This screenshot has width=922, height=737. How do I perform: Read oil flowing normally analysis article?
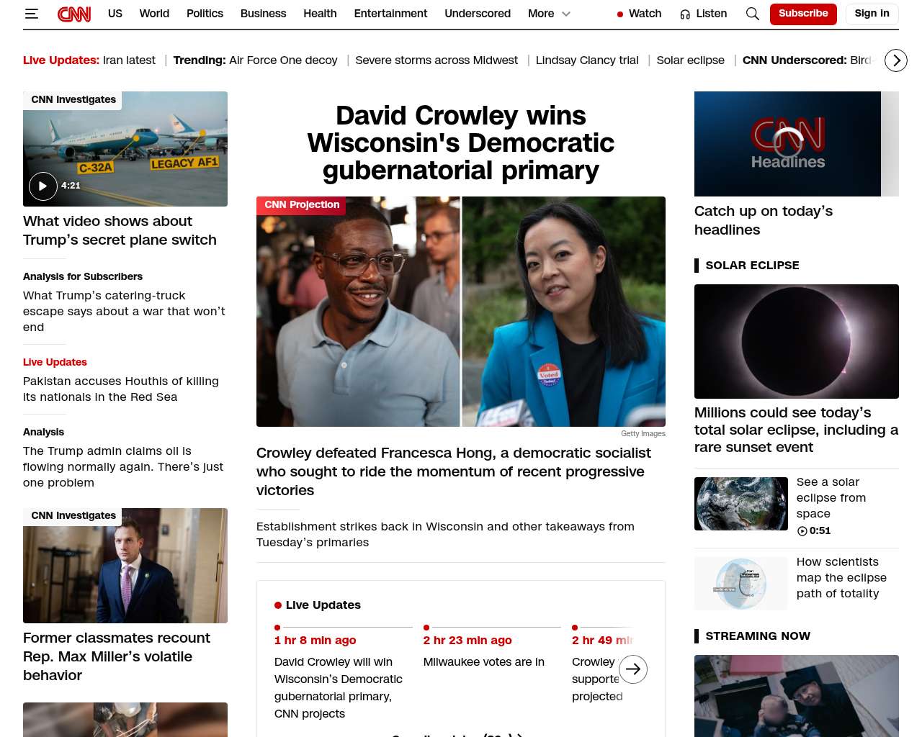123,466
